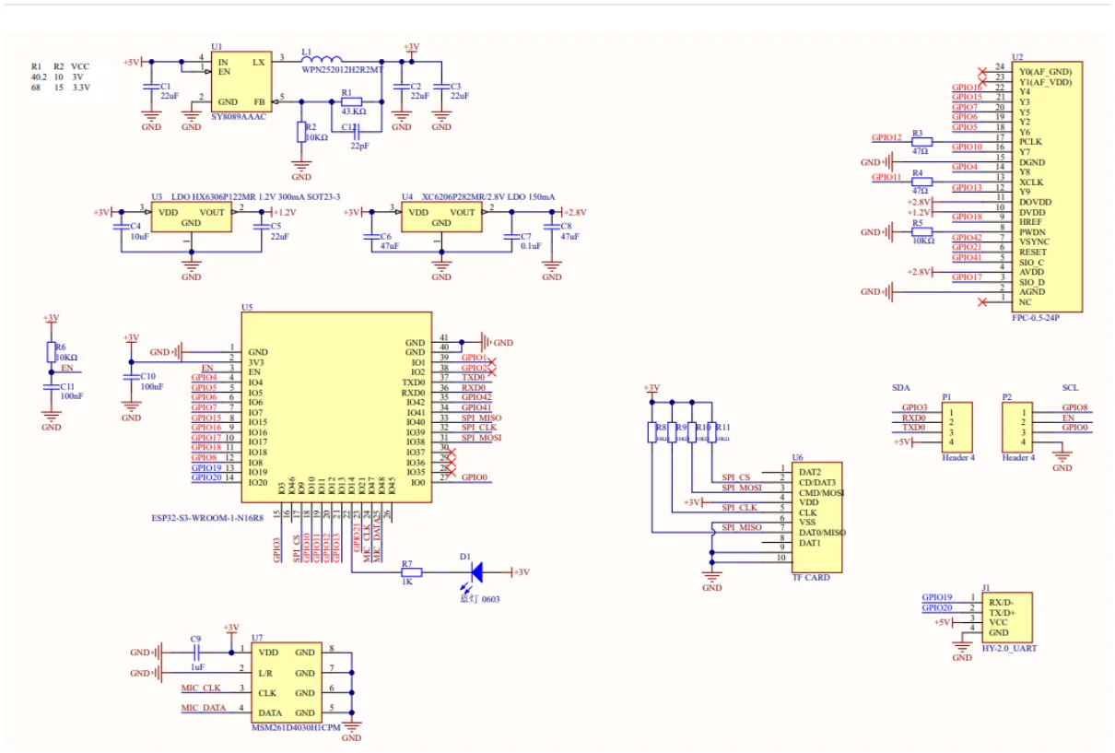The image size is (1115, 753).
Task: Select the R5 10KΩ resistor near PWDN
Action: (x=921, y=231)
